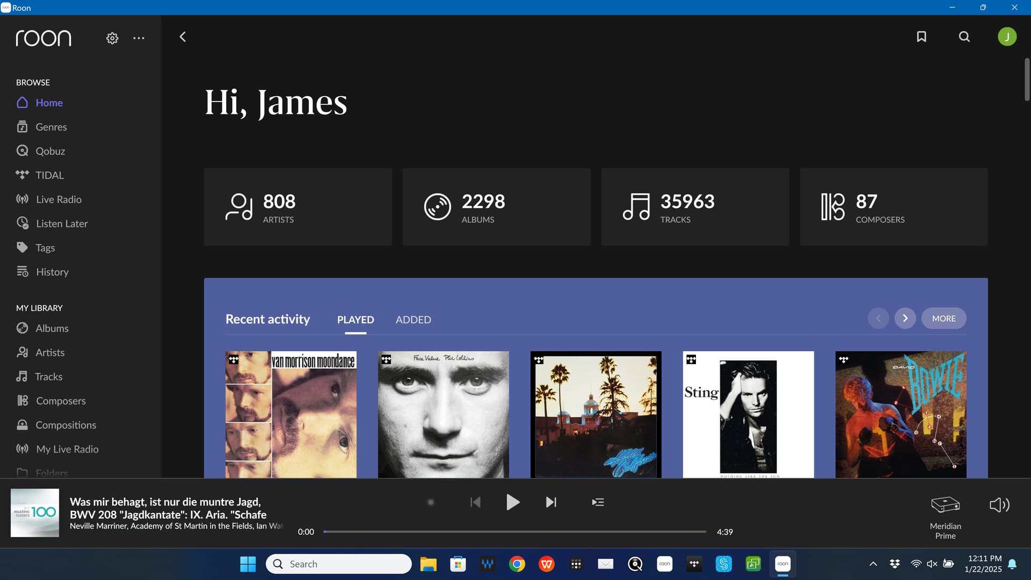Open the notification bell in taskbar
This screenshot has width=1031, height=580.
pos(1012,564)
